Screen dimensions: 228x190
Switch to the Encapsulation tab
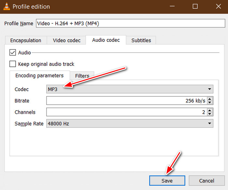(26, 41)
